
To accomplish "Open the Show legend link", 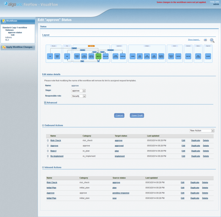I will click(x=194, y=40).
